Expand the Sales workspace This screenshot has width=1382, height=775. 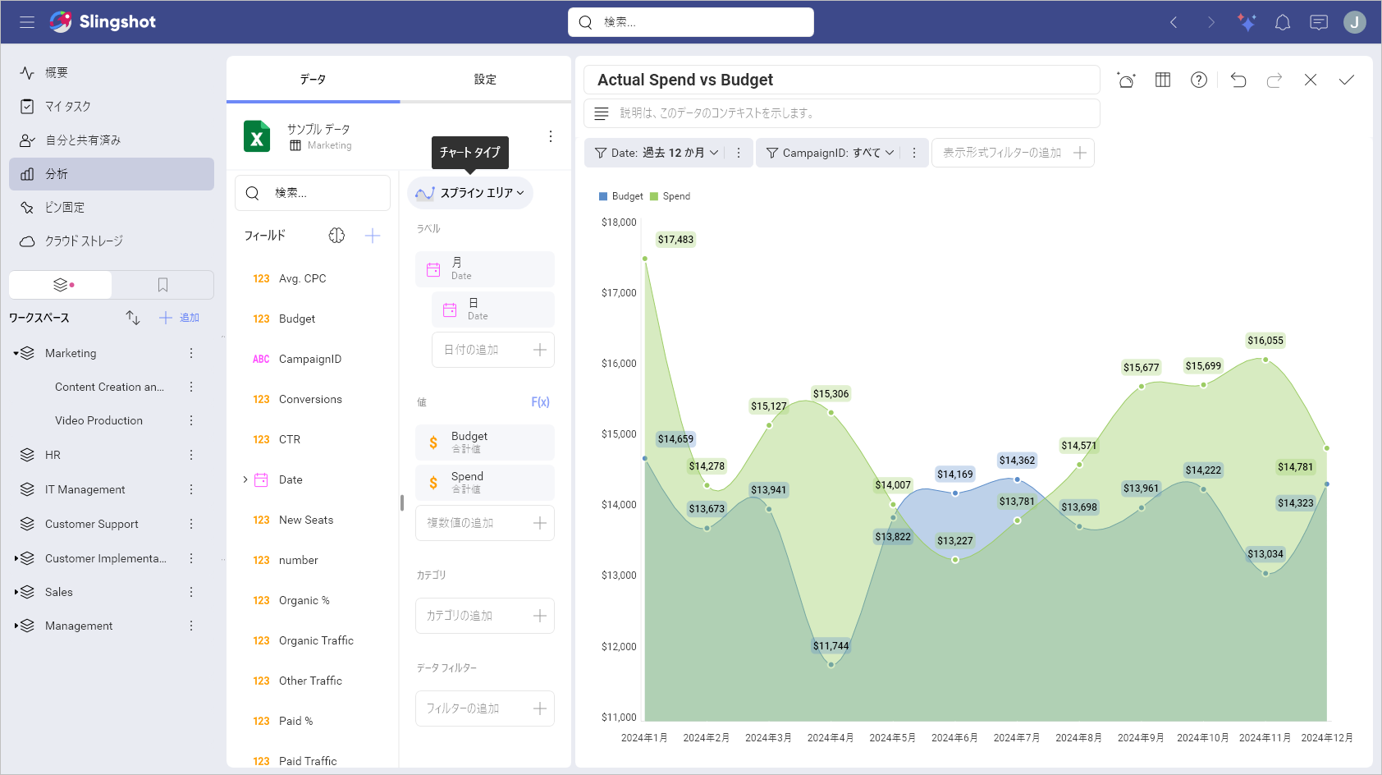[16, 592]
